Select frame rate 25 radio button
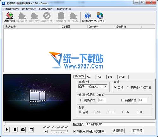This screenshot has height=137, width=158. click(x=123, y=112)
